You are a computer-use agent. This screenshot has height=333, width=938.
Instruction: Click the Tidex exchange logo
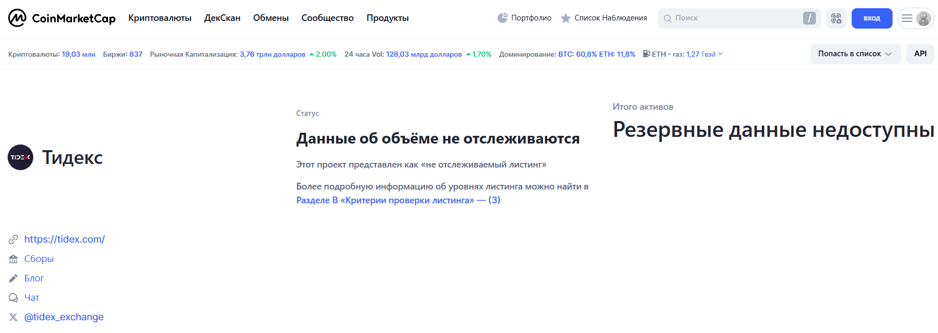coord(20,157)
